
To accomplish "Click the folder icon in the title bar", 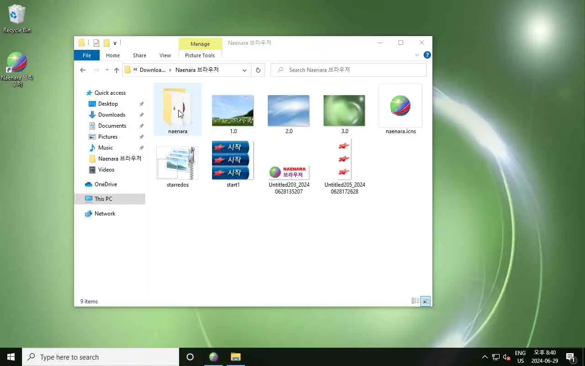I will tap(81, 43).
